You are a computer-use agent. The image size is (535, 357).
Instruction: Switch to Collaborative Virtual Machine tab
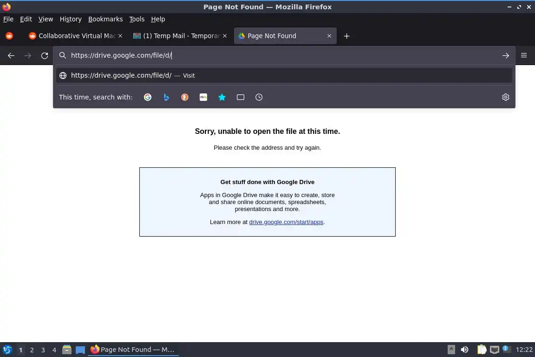[x=75, y=36]
